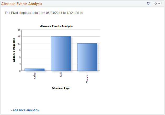165x115 pixels.
Task: Expand the Absence Analytics link section
Action: pos(24,110)
